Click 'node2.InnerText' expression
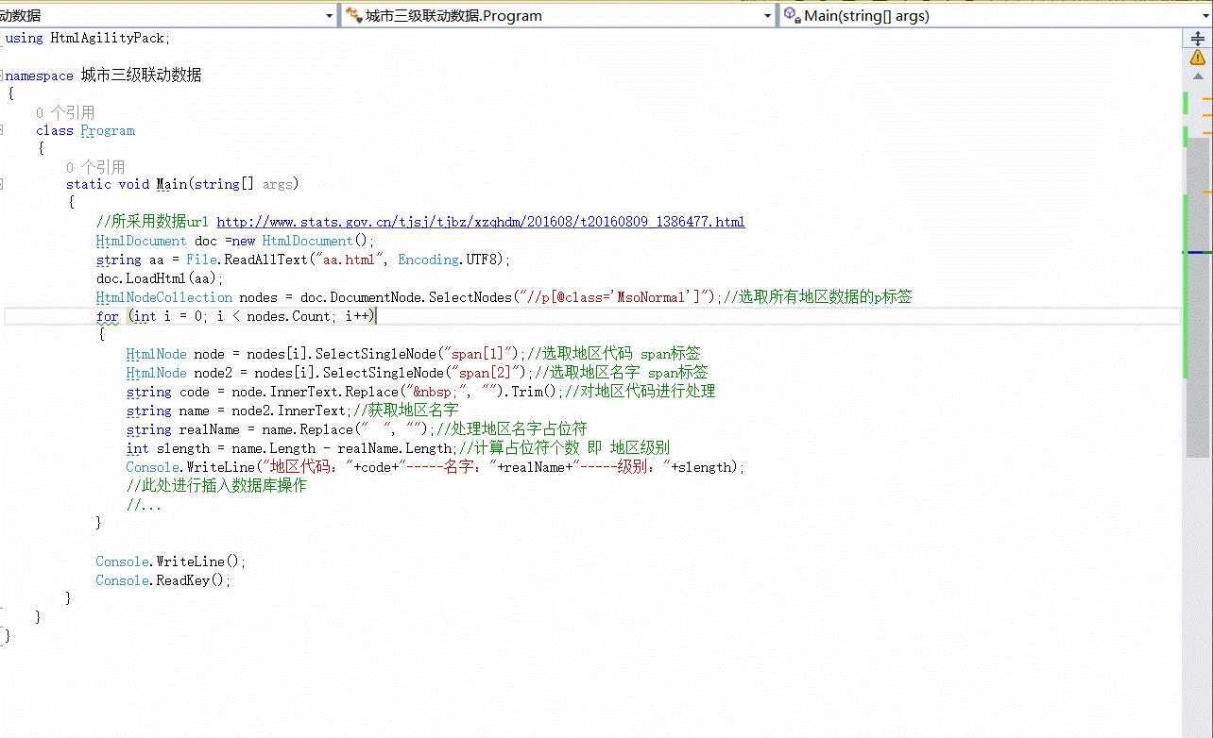Image resolution: width=1213 pixels, height=738 pixels. pyautogui.click(x=289, y=411)
